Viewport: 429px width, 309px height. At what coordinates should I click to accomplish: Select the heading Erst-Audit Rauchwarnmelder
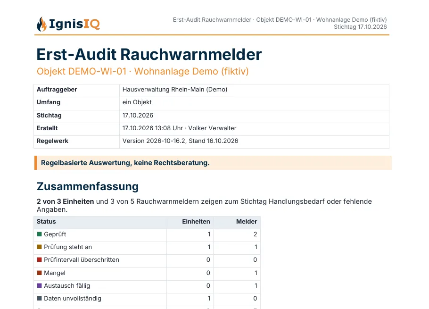click(149, 54)
